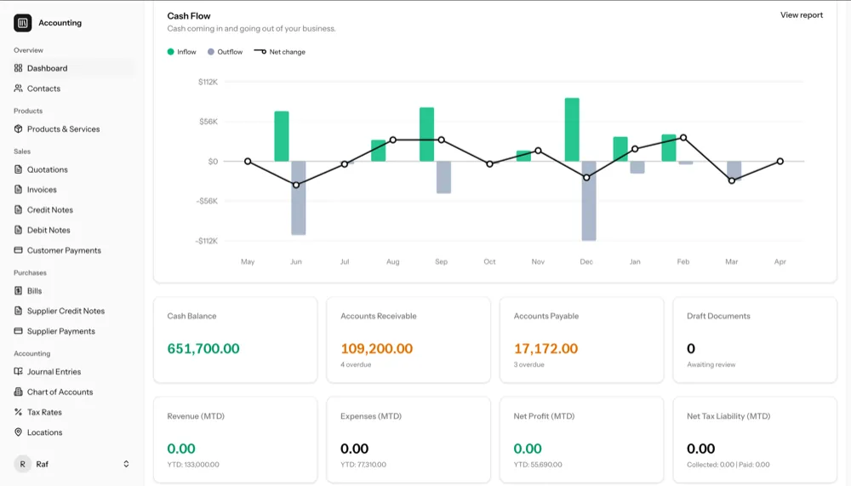This screenshot has width=851, height=486.
Task: Click the Draft Documents count 0
Action: pyautogui.click(x=690, y=349)
